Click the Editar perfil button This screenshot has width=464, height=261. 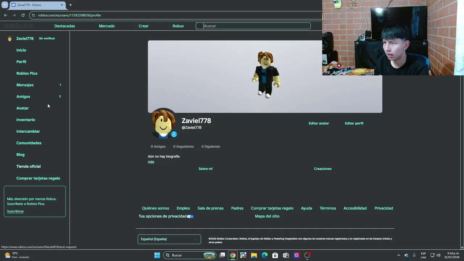click(354, 123)
